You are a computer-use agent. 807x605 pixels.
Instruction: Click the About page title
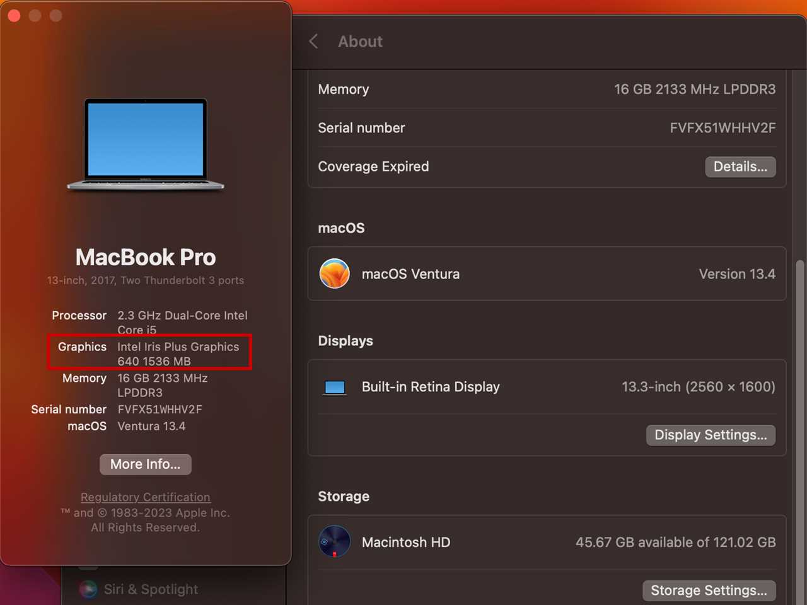(360, 42)
